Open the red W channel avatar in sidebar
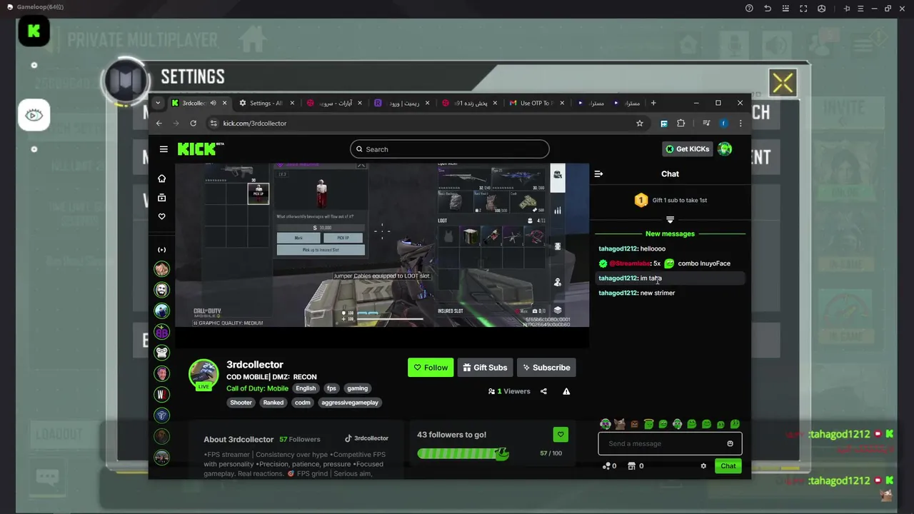914x514 pixels. point(162,394)
